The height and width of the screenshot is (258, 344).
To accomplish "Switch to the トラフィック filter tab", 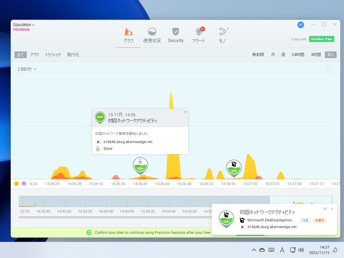I will [x=53, y=54].
